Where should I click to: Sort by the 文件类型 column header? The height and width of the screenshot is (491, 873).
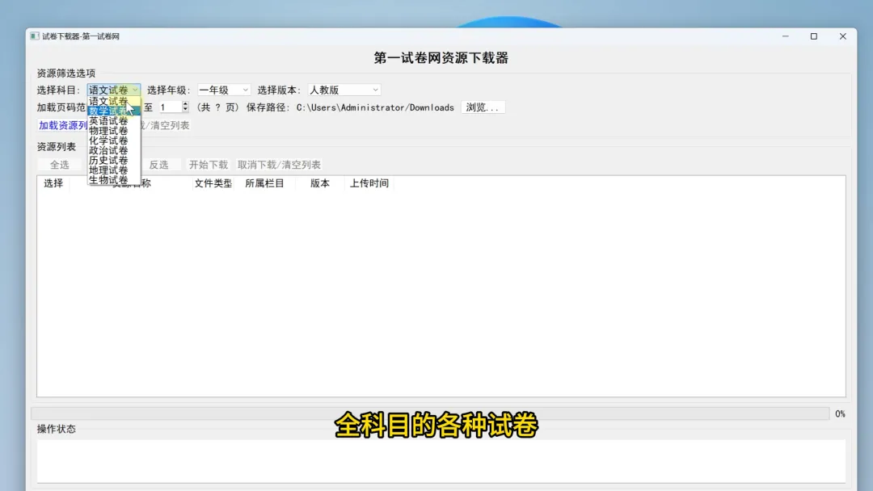click(213, 183)
